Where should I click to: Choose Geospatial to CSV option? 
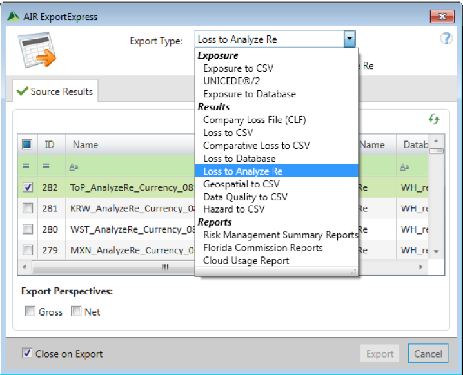241,184
